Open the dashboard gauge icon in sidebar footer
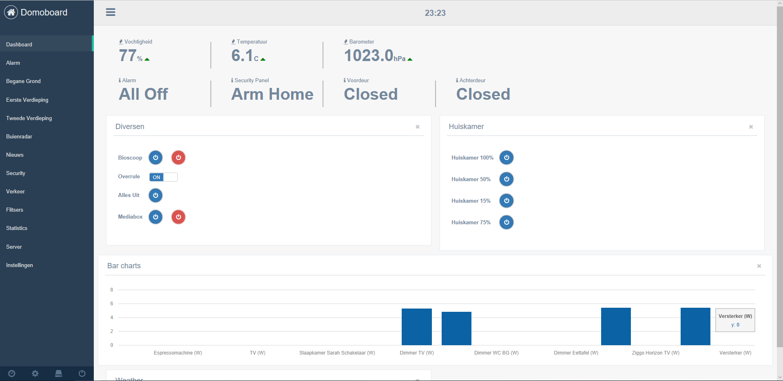The width and height of the screenshot is (783, 381). point(12,373)
